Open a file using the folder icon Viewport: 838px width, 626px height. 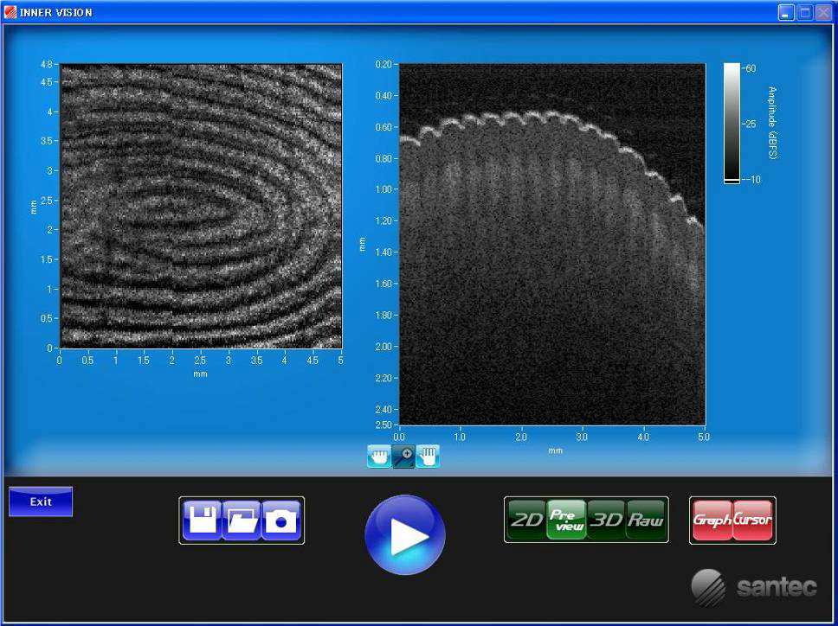point(241,520)
